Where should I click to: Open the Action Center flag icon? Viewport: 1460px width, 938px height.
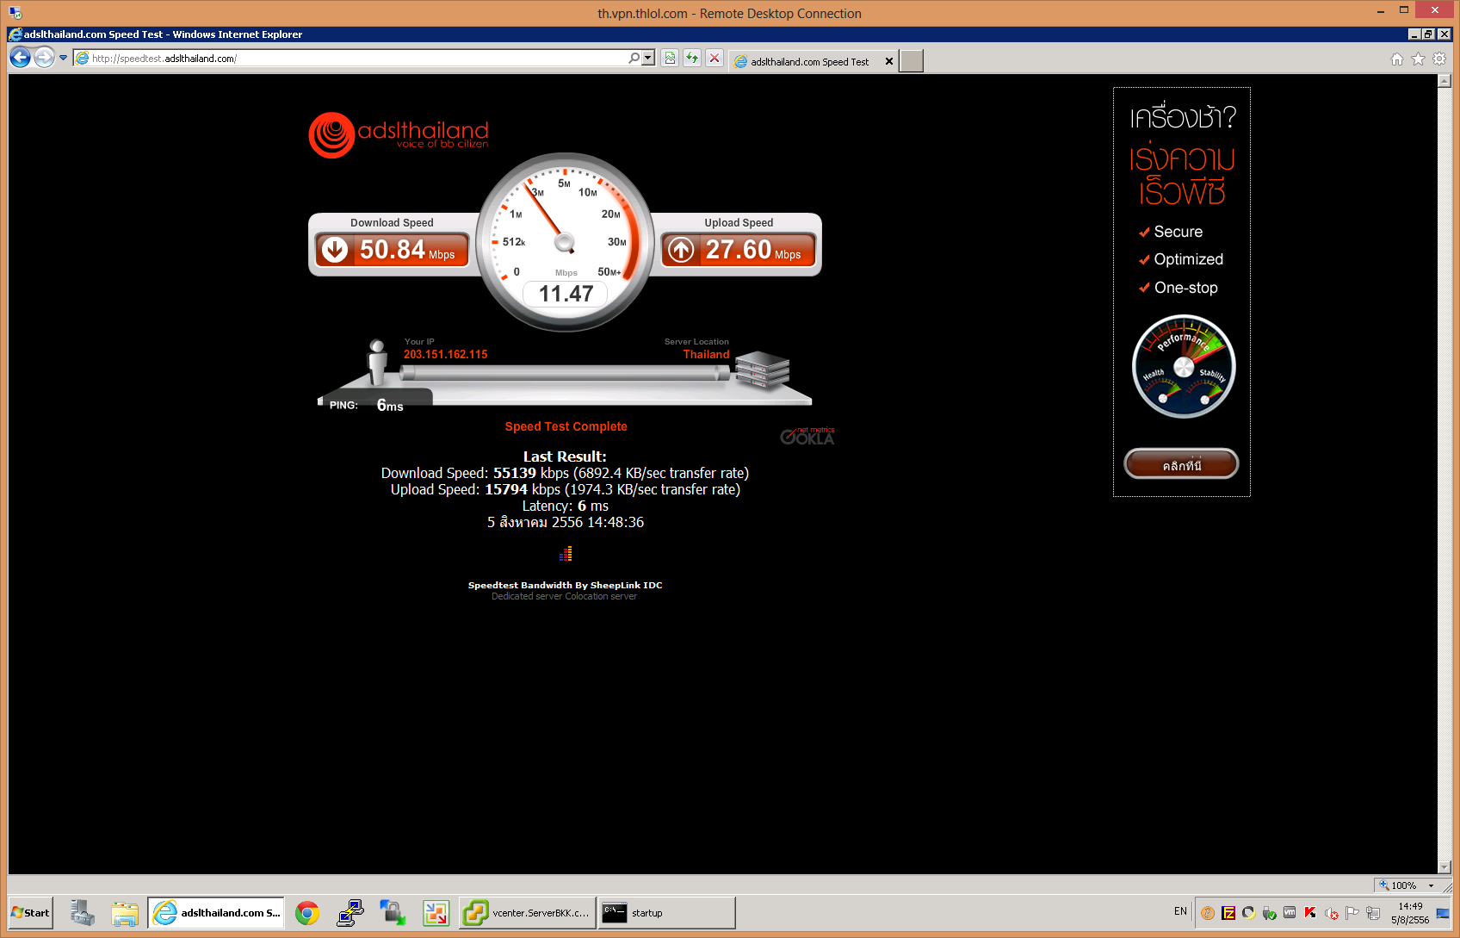[x=1352, y=913]
